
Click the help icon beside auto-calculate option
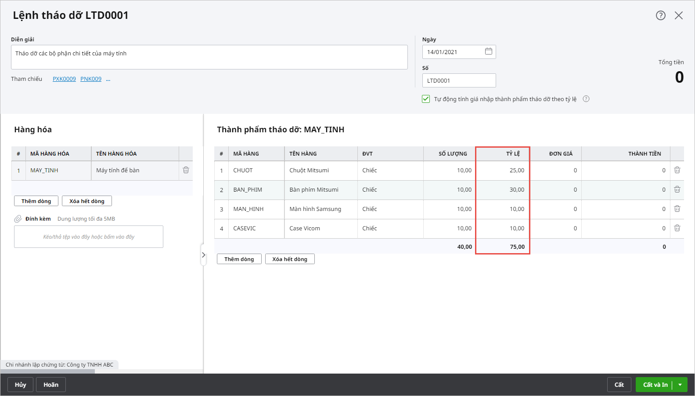point(586,99)
